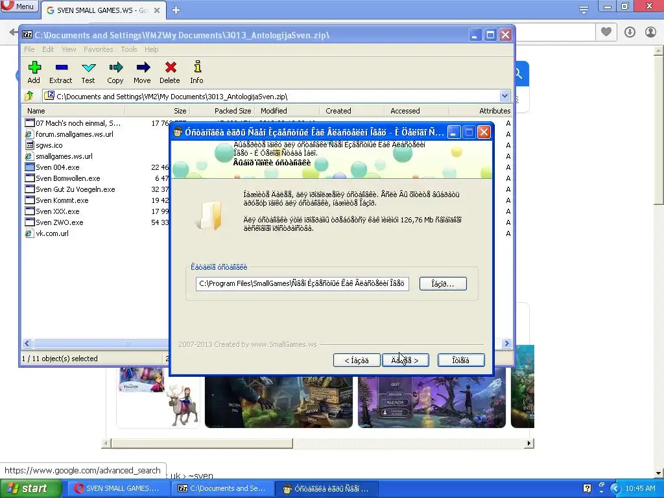Screen dimensions: 664x498
Task: Open the Opera downloads icon
Action: coord(630,32)
